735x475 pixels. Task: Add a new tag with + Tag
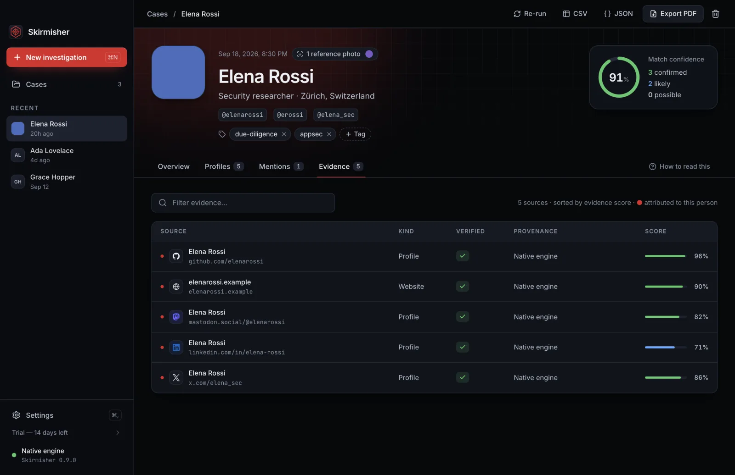point(355,134)
